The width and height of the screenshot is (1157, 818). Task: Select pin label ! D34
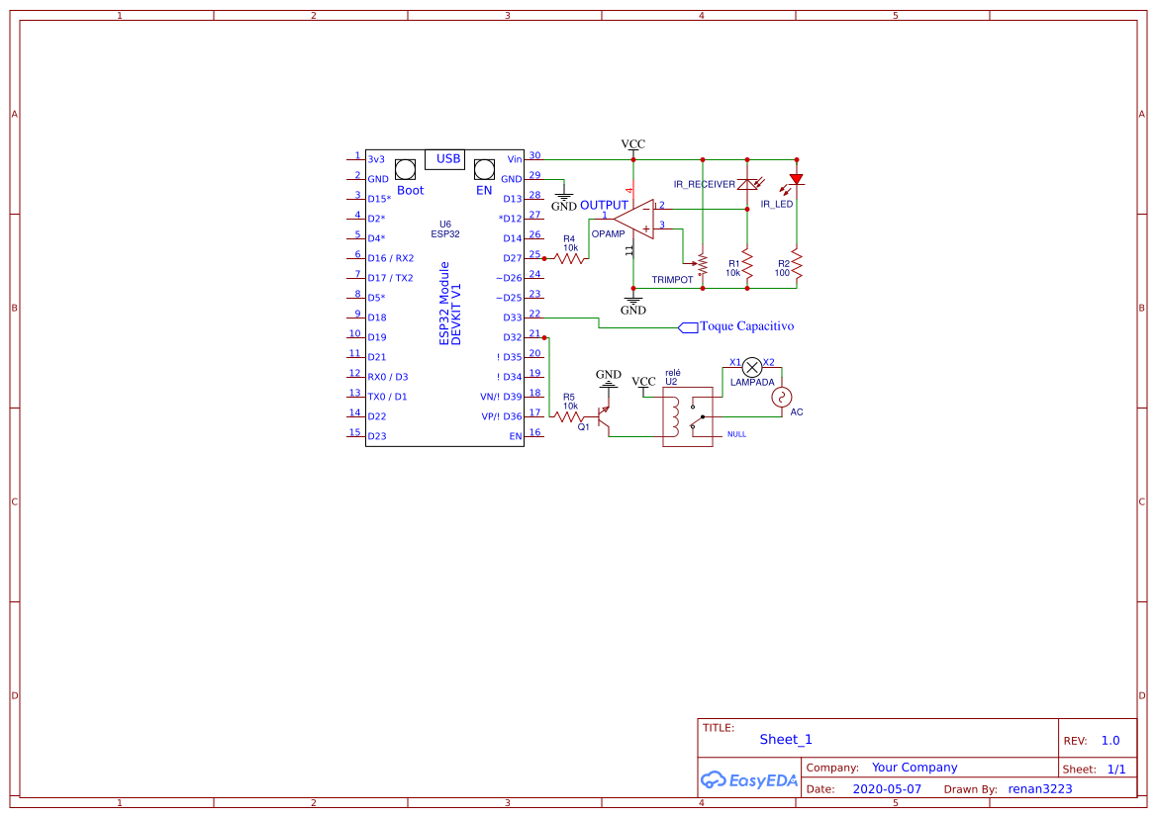(509, 377)
